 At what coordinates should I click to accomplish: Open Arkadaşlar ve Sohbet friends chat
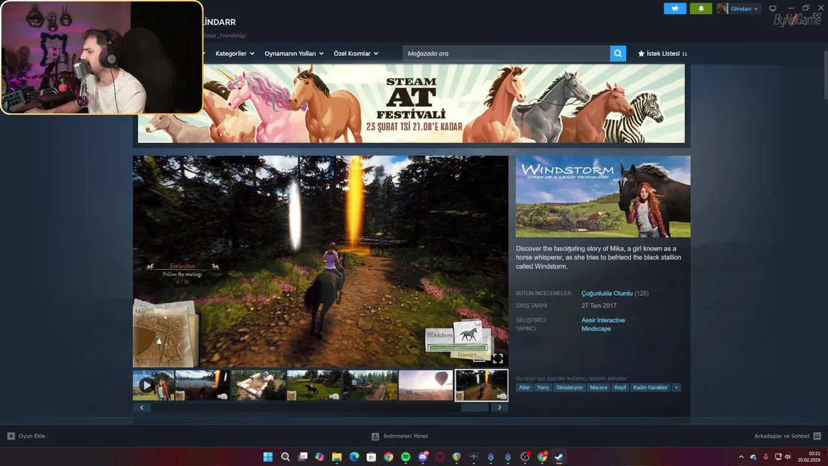[787, 436]
